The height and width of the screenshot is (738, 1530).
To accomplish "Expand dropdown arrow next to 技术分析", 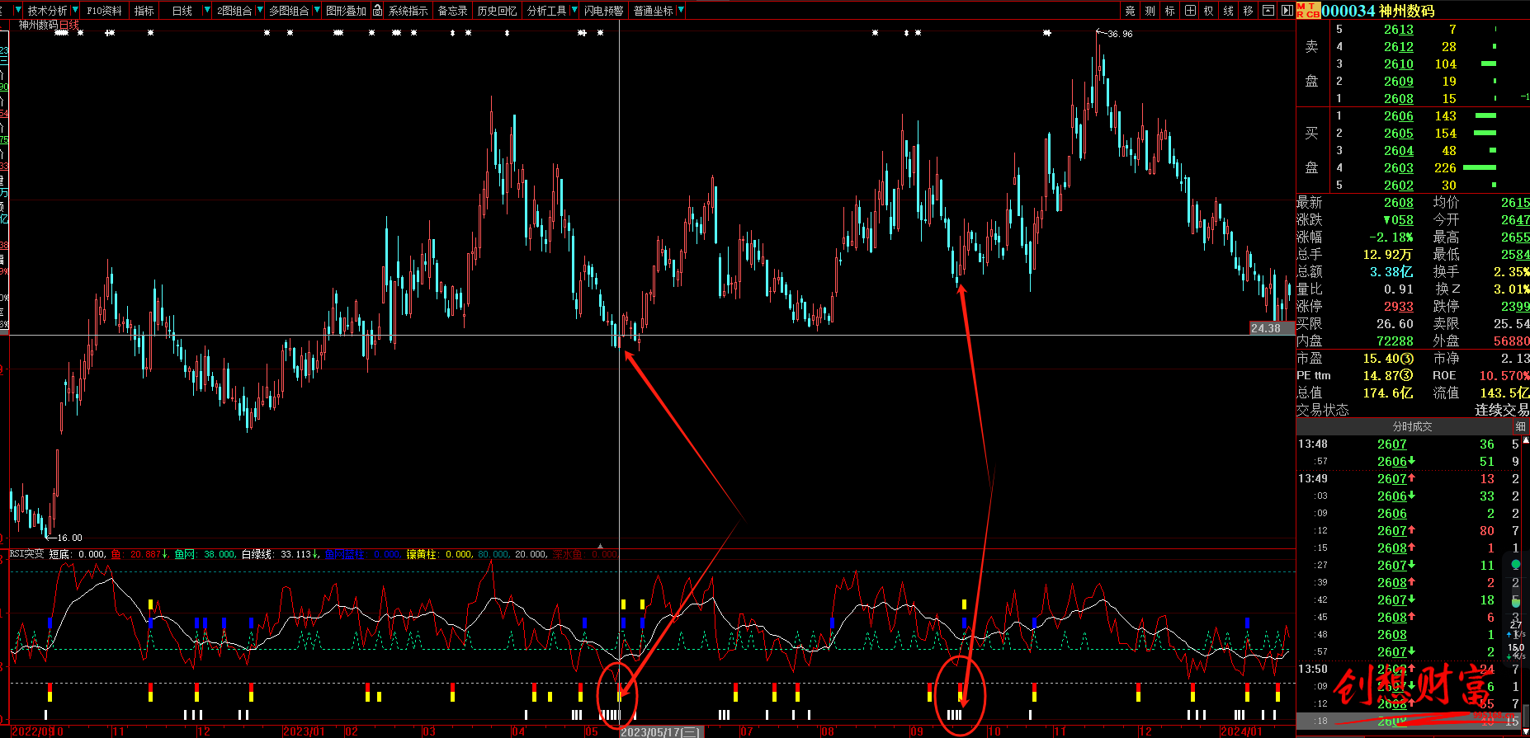I will (76, 11).
